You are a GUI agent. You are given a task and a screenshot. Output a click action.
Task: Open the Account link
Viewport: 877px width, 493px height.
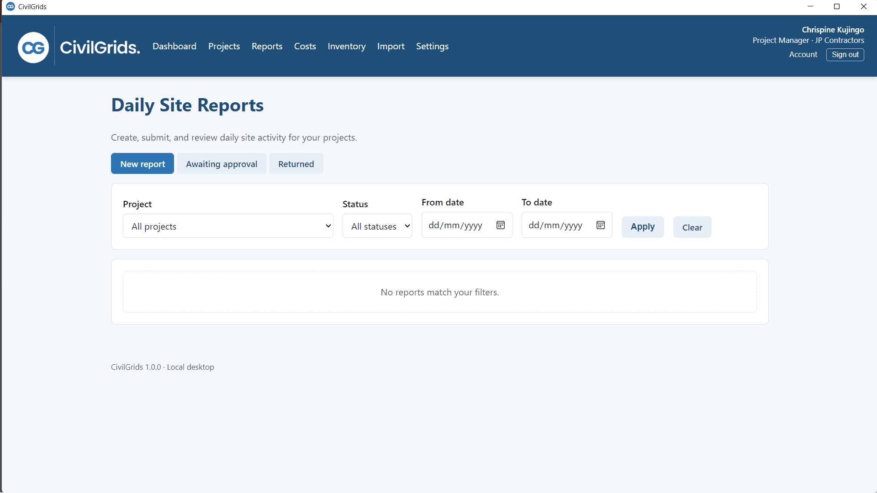tap(803, 54)
